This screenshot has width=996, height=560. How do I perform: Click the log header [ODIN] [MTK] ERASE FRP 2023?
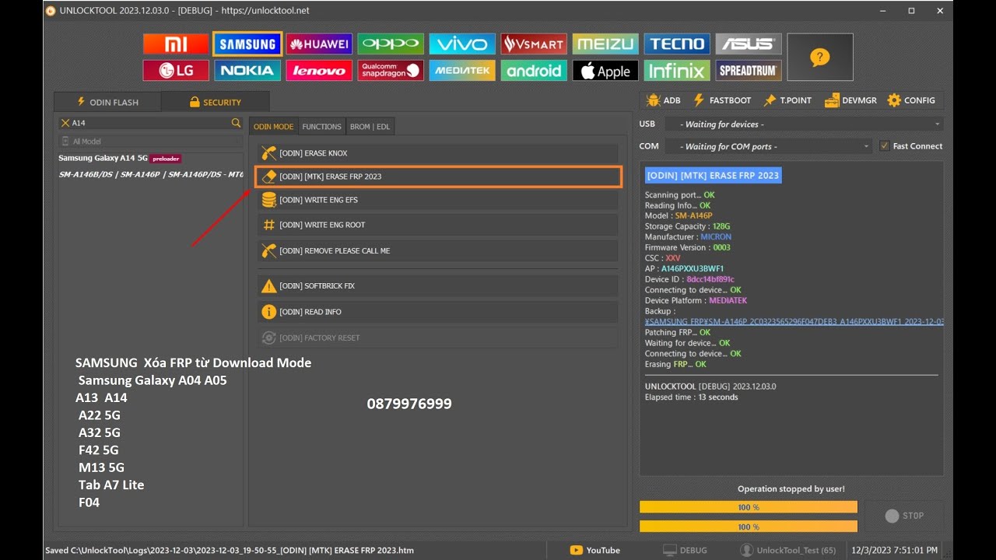click(x=712, y=176)
